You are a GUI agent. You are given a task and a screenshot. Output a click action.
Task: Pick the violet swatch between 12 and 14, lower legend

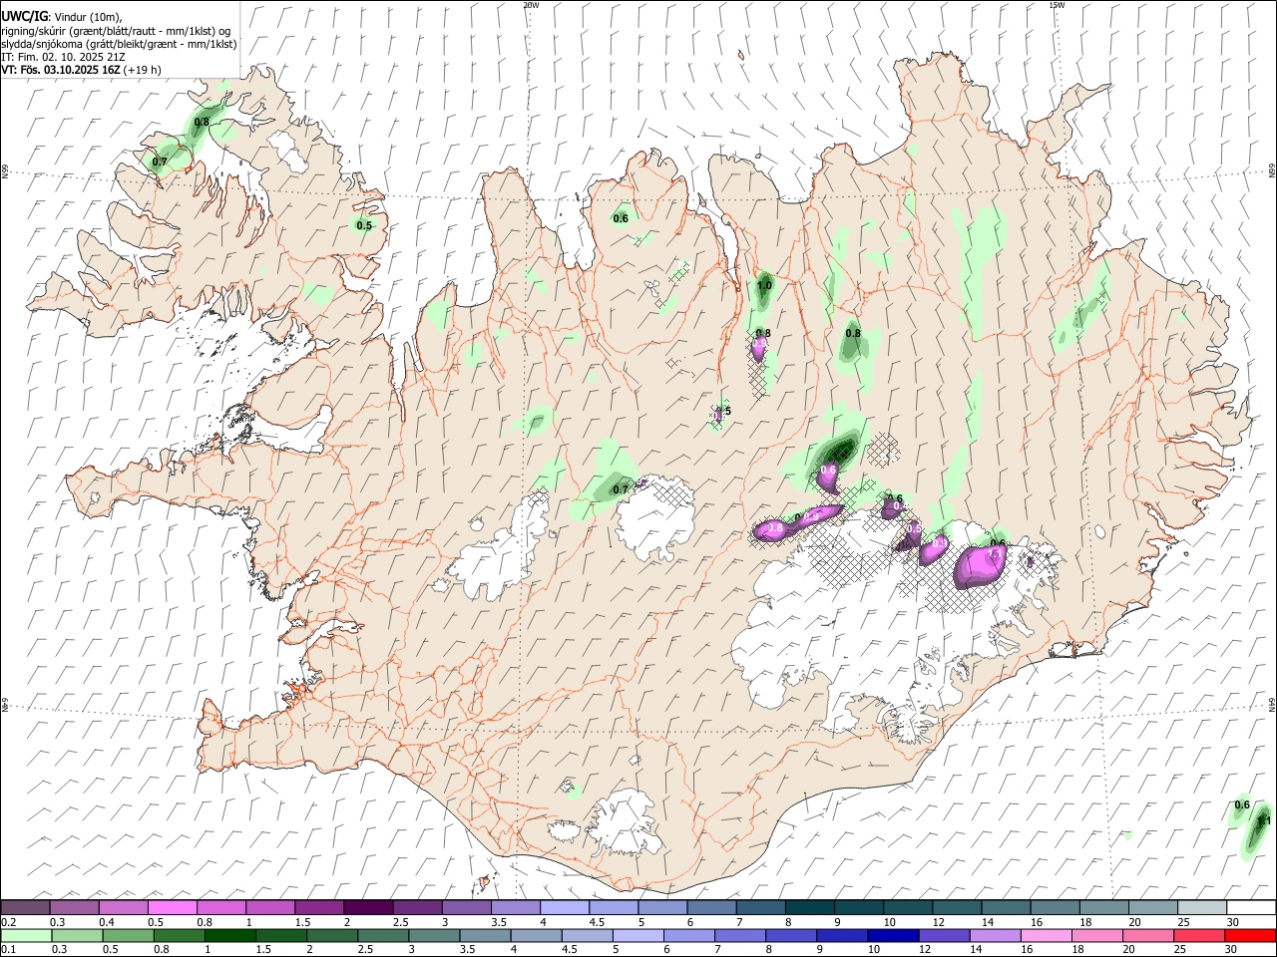click(944, 935)
